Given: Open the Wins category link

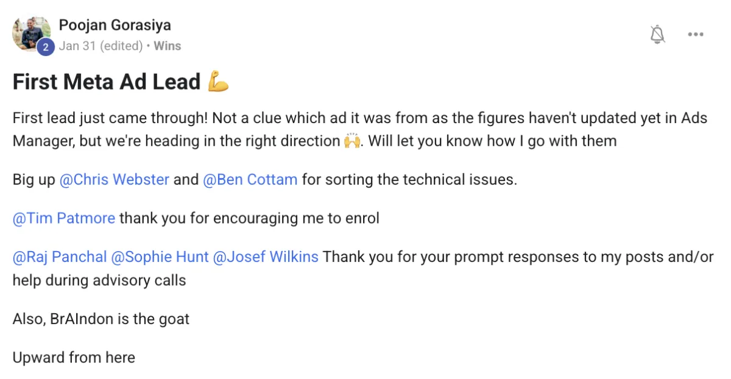Looking at the screenshot, I should 167,46.
